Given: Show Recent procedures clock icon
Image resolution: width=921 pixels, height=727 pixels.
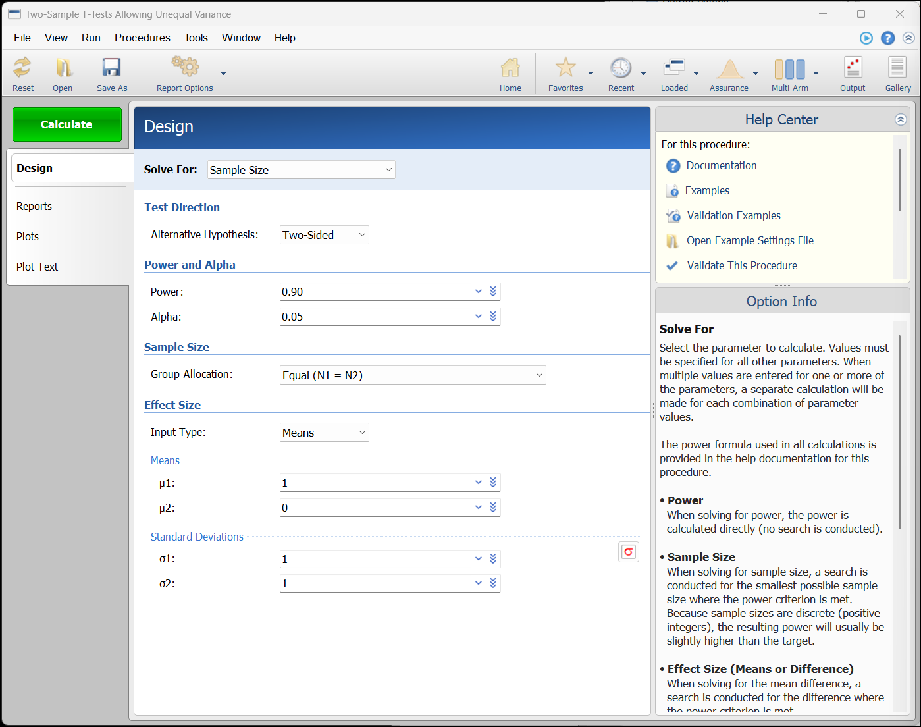Looking at the screenshot, I should click(x=620, y=68).
